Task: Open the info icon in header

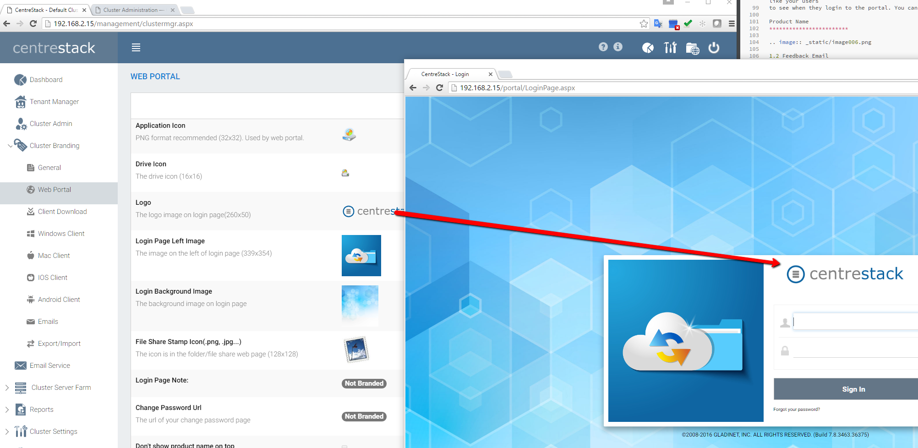Action: click(618, 47)
